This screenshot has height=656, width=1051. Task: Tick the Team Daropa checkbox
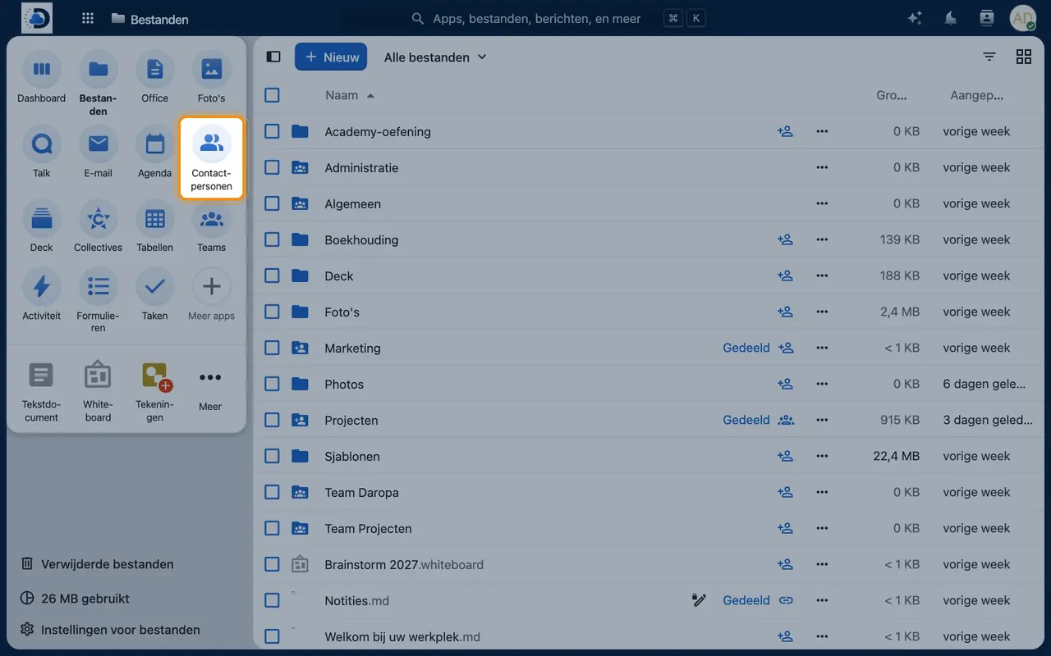pos(273,492)
